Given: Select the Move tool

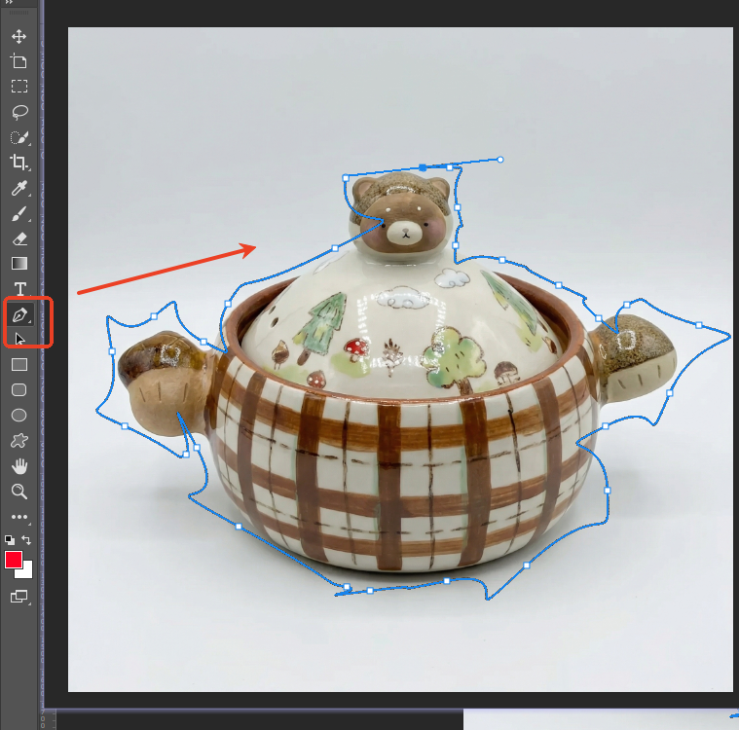Looking at the screenshot, I should (x=18, y=36).
